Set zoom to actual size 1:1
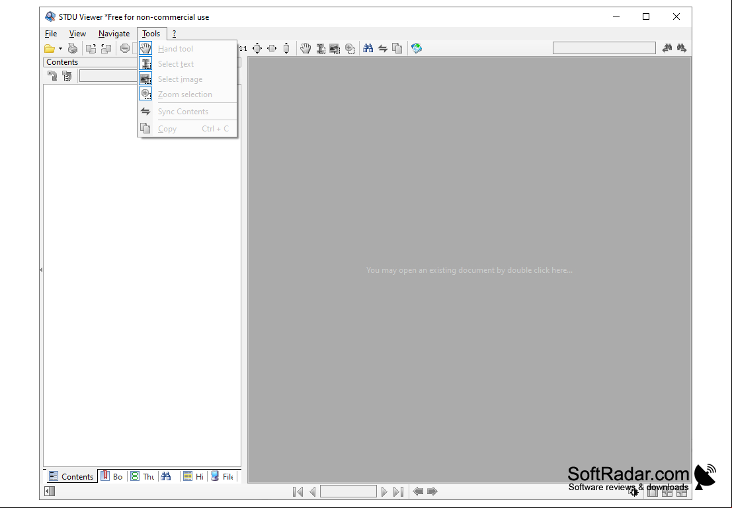 click(x=243, y=48)
